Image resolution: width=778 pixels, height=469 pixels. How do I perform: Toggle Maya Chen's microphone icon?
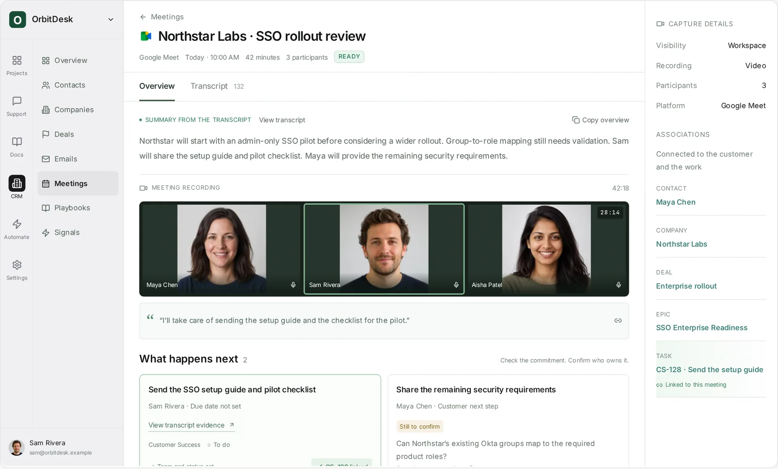(293, 285)
